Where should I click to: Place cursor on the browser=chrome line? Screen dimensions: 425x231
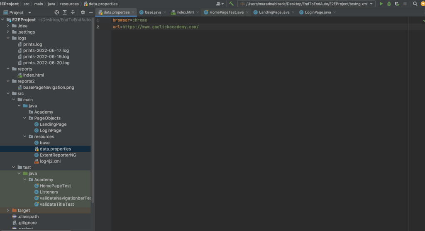pos(130,20)
